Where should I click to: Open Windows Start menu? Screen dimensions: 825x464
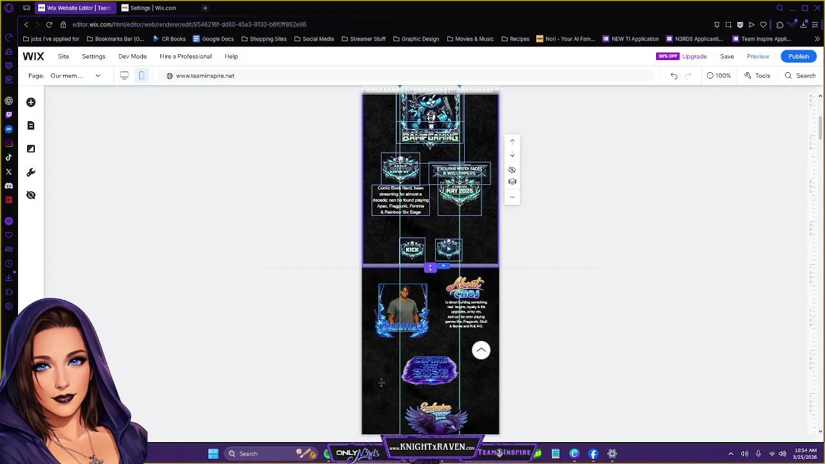(213, 454)
